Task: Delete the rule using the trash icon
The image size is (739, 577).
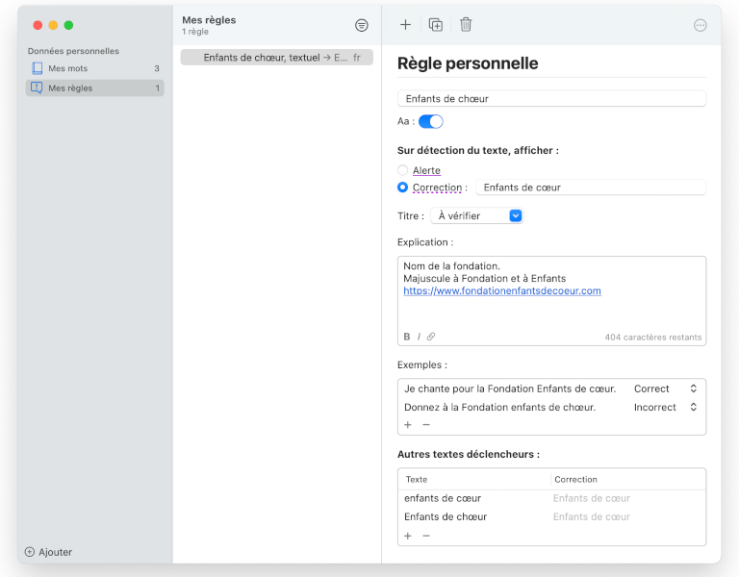Action: coord(466,24)
